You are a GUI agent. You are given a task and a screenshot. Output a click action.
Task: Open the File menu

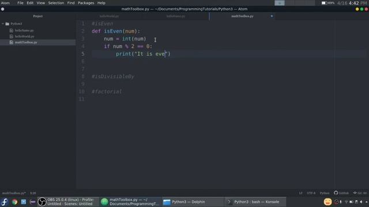(20, 3)
